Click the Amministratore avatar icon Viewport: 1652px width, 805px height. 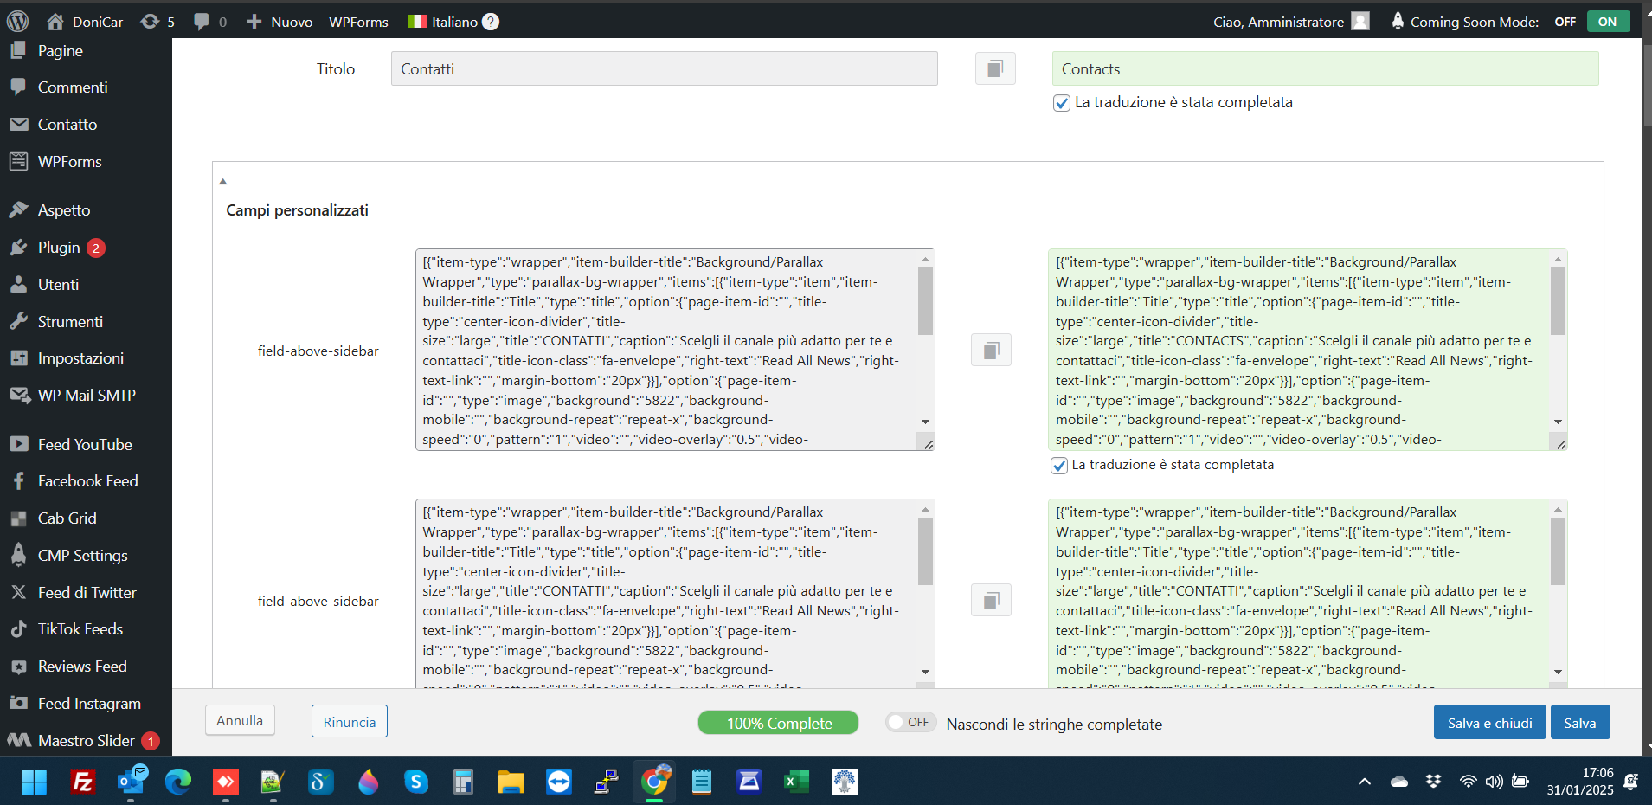[x=1360, y=22]
